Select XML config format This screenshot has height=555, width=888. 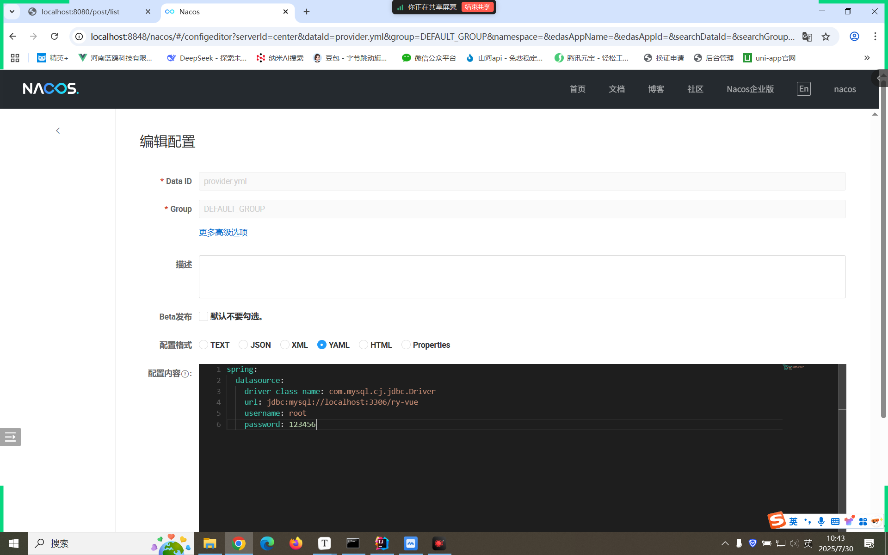(285, 345)
